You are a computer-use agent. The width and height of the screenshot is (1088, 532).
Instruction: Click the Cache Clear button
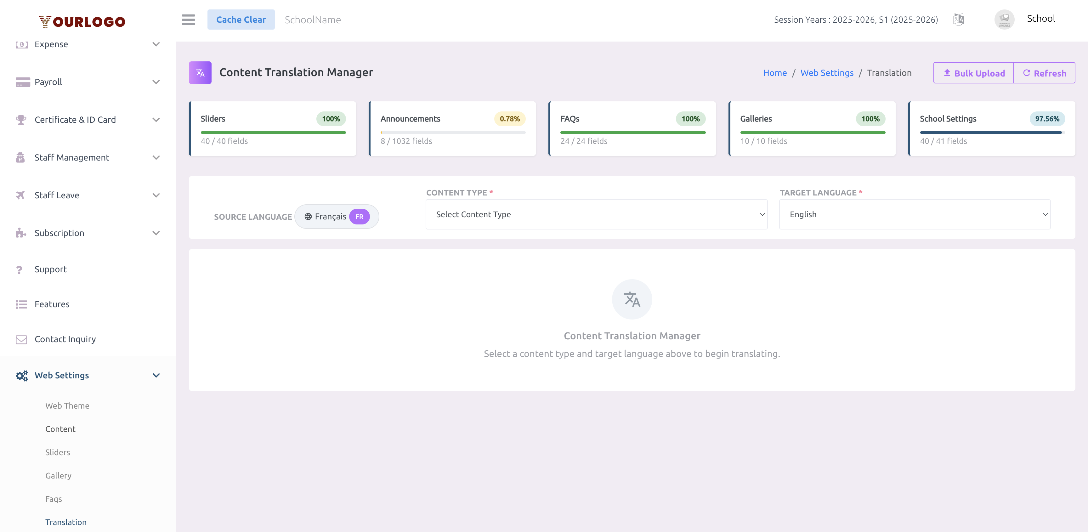[x=241, y=20]
